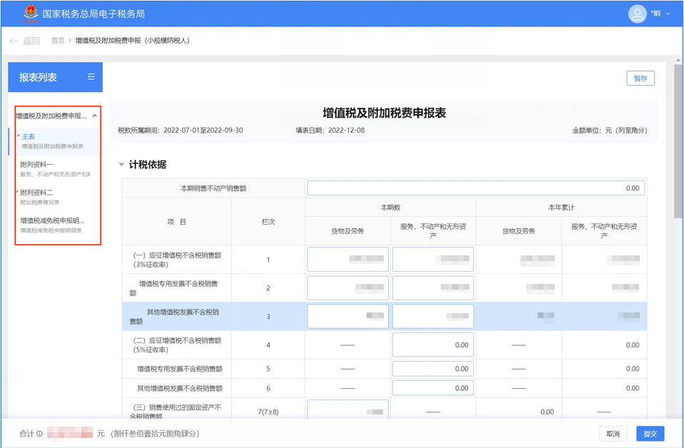
Task: Click the 提交 submit button
Action: 650,434
